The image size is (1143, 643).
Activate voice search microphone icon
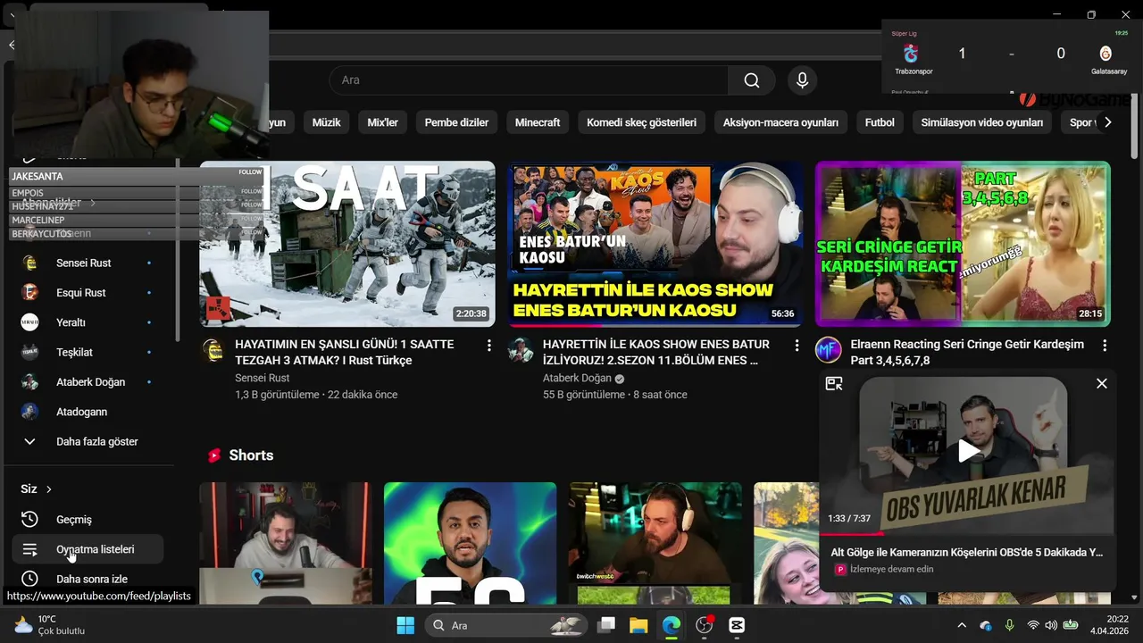[802, 80]
